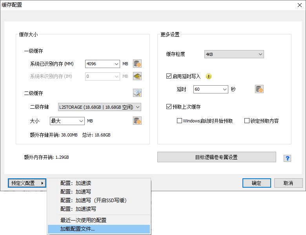This screenshot has width=306, height=235.
Task: Open 目标逻辑卷专属设置
Action: 217,157
